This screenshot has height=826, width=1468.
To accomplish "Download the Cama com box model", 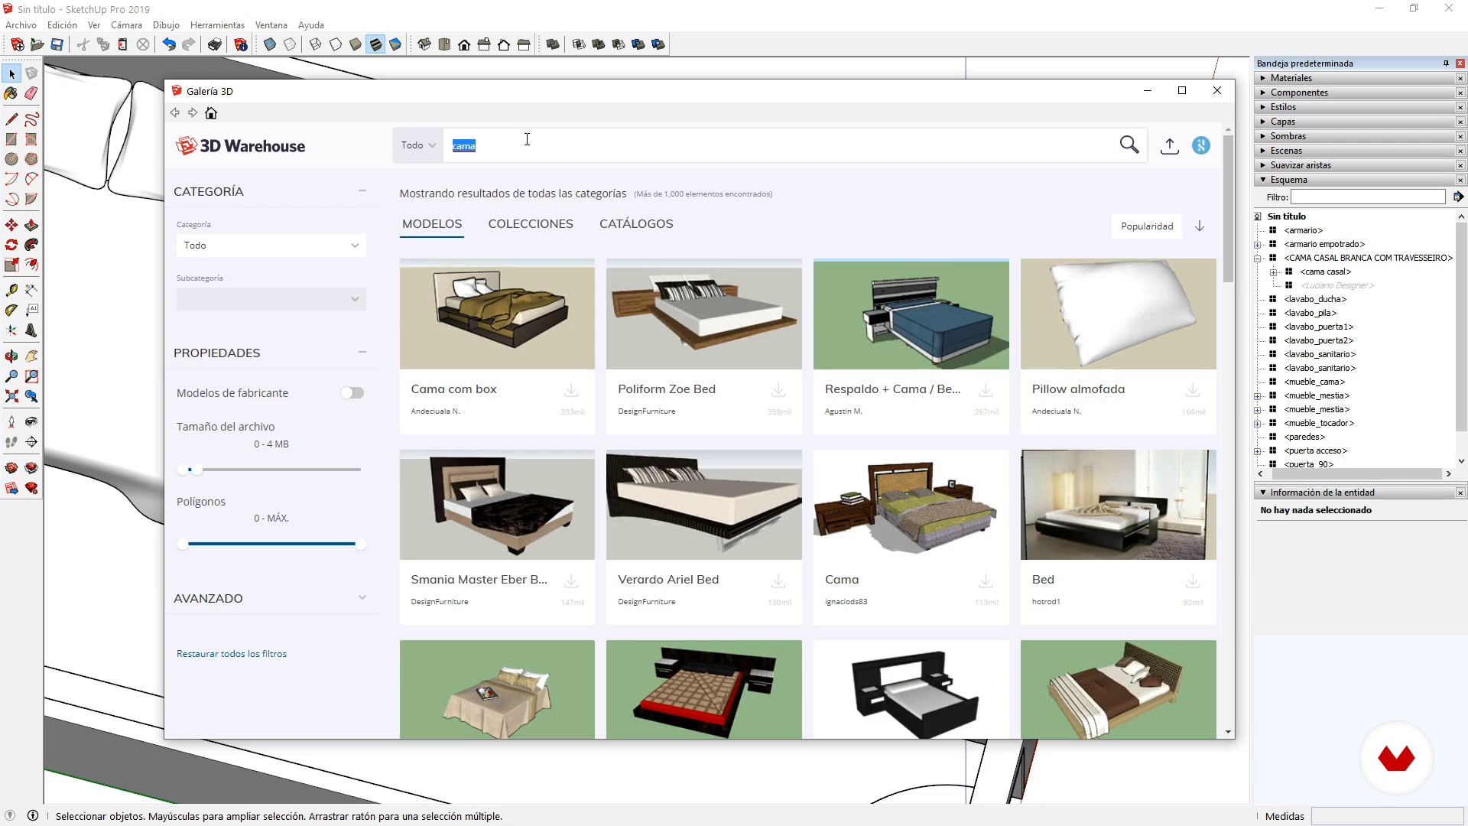I will click(571, 390).
